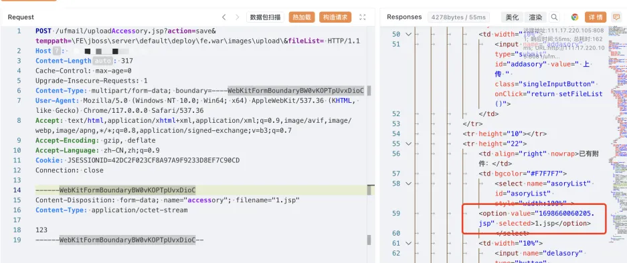Click the class="singleInputButton" attribute text

(545, 84)
